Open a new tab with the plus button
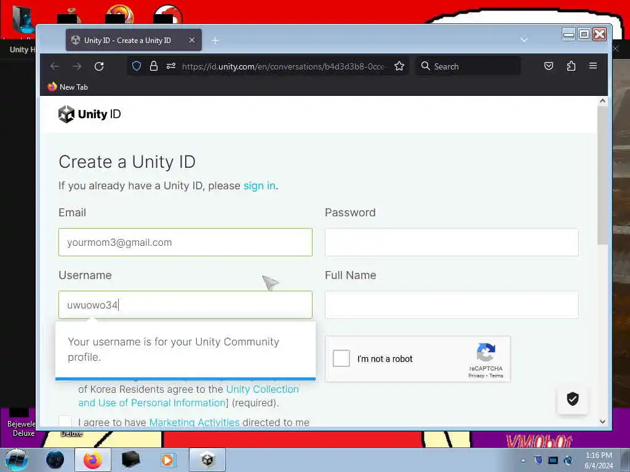Image resolution: width=630 pixels, height=472 pixels. 215,41
